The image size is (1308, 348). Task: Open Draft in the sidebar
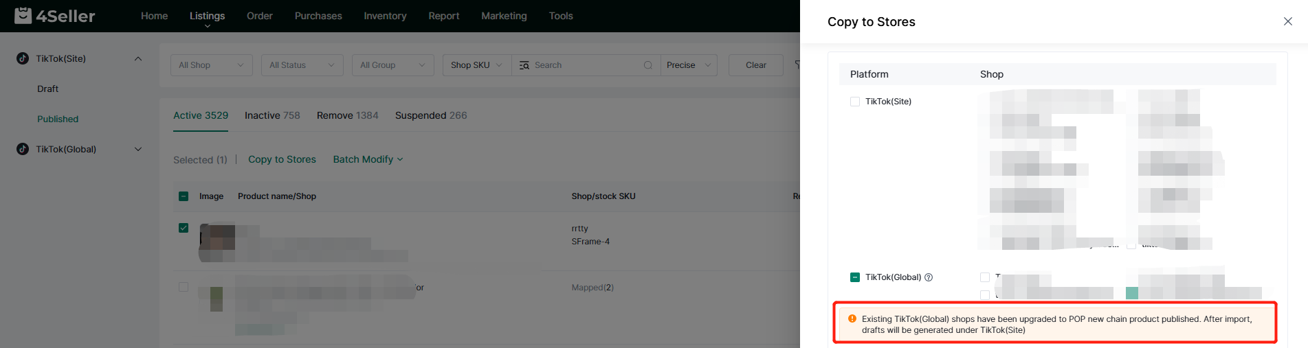[48, 89]
